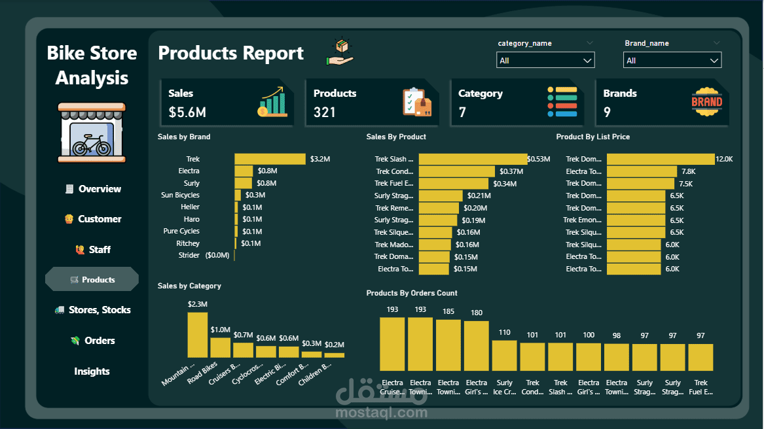Click the package-in-hand icon beside Products Report
Viewport: 764px width, 429px height.
coord(340,52)
